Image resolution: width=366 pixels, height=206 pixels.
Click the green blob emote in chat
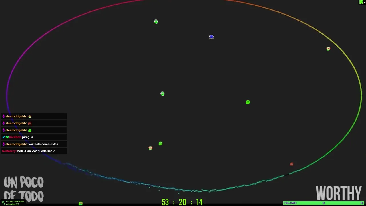pyautogui.click(x=30, y=130)
